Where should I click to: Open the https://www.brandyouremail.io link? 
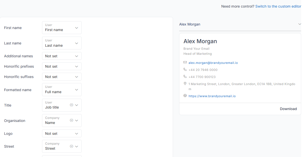click(x=212, y=96)
